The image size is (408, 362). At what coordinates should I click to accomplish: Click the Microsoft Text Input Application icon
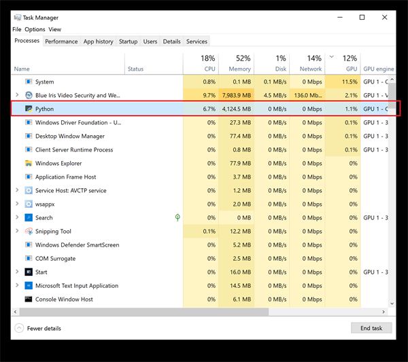click(x=29, y=285)
